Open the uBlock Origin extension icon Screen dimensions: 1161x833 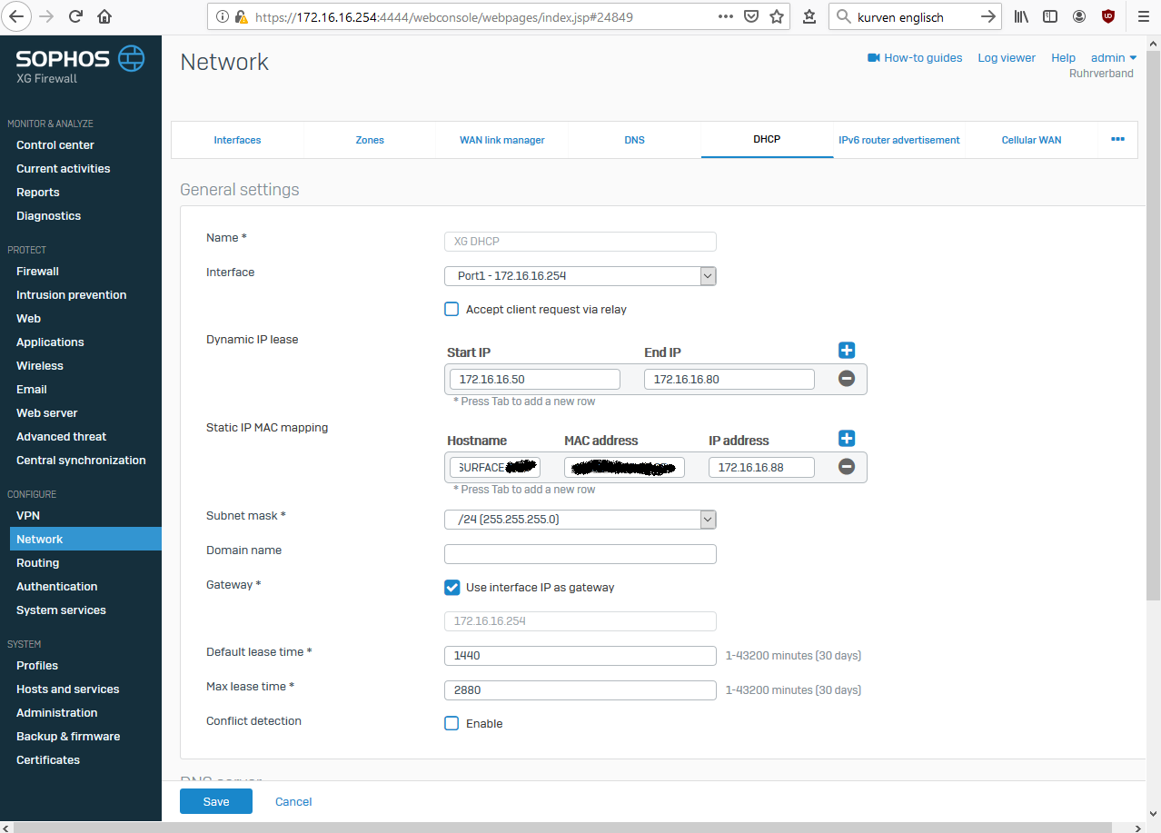pyautogui.click(x=1107, y=16)
